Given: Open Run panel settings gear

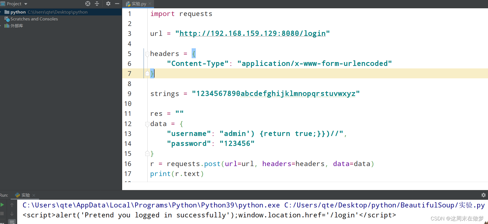Looking at the screenshot, I should pyautogui.click(x=484, y=195).
